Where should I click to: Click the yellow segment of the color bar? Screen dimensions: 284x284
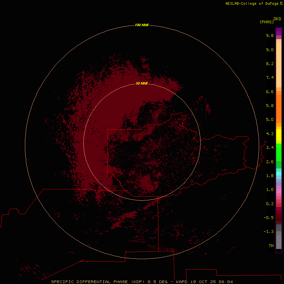point(279,135)
